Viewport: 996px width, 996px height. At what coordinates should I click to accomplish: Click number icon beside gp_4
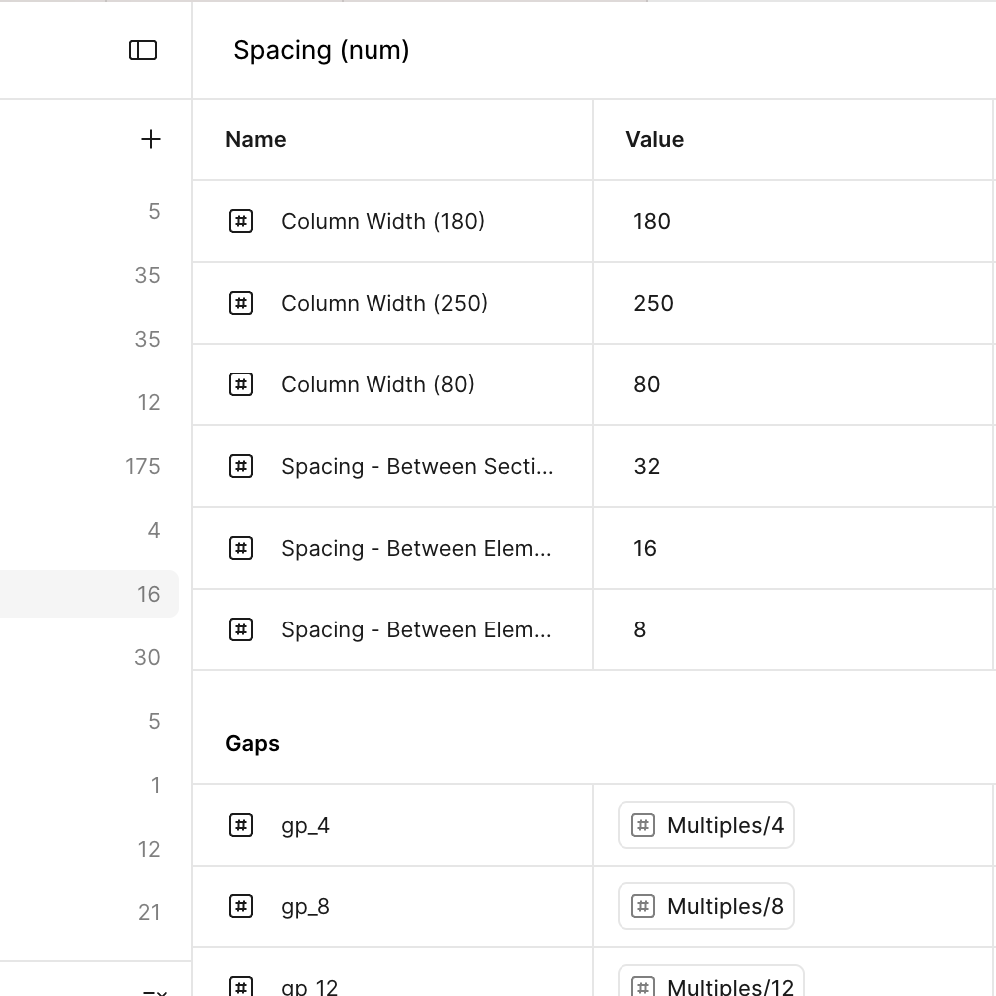pyautogui.click(x=241, y=825)
